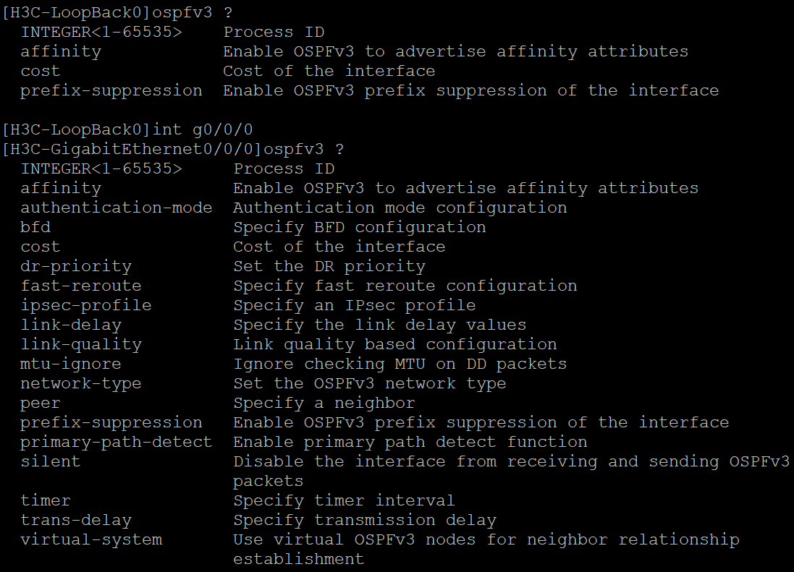Select the fast-reroute option text
The height and width of the screenshot is (572, 794).
[80, 286]
